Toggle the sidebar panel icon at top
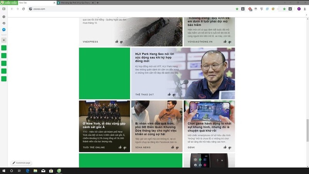Screen dimensions: 309x174 click(x=4, y=9)
